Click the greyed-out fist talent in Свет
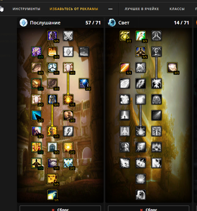Screen dimensions: 197x211 click(x=157, y=52)
